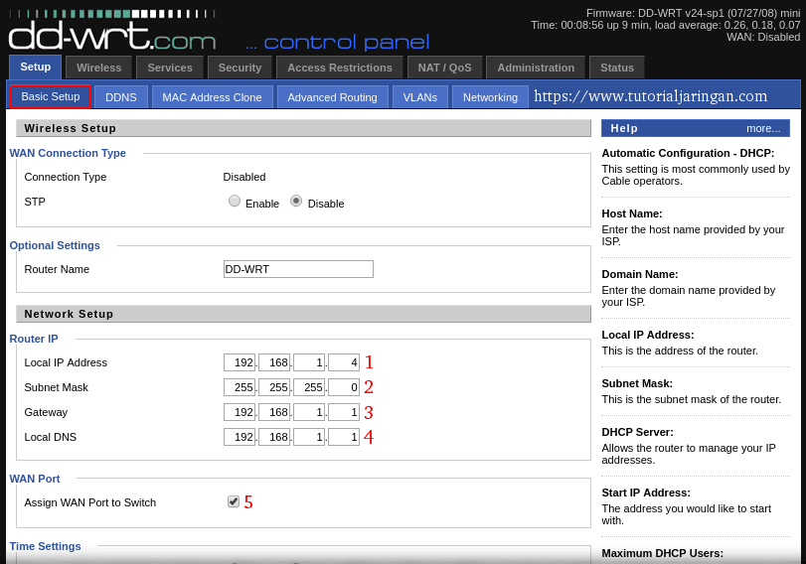This screenshot has height=564, width=806.
Task: Click Gateway third octet field
Action: click(x=309, y=412)
